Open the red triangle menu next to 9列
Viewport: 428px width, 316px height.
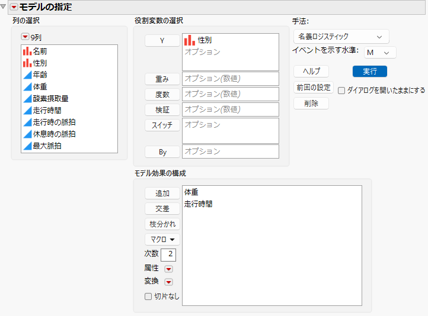click(x=25, y=37)
